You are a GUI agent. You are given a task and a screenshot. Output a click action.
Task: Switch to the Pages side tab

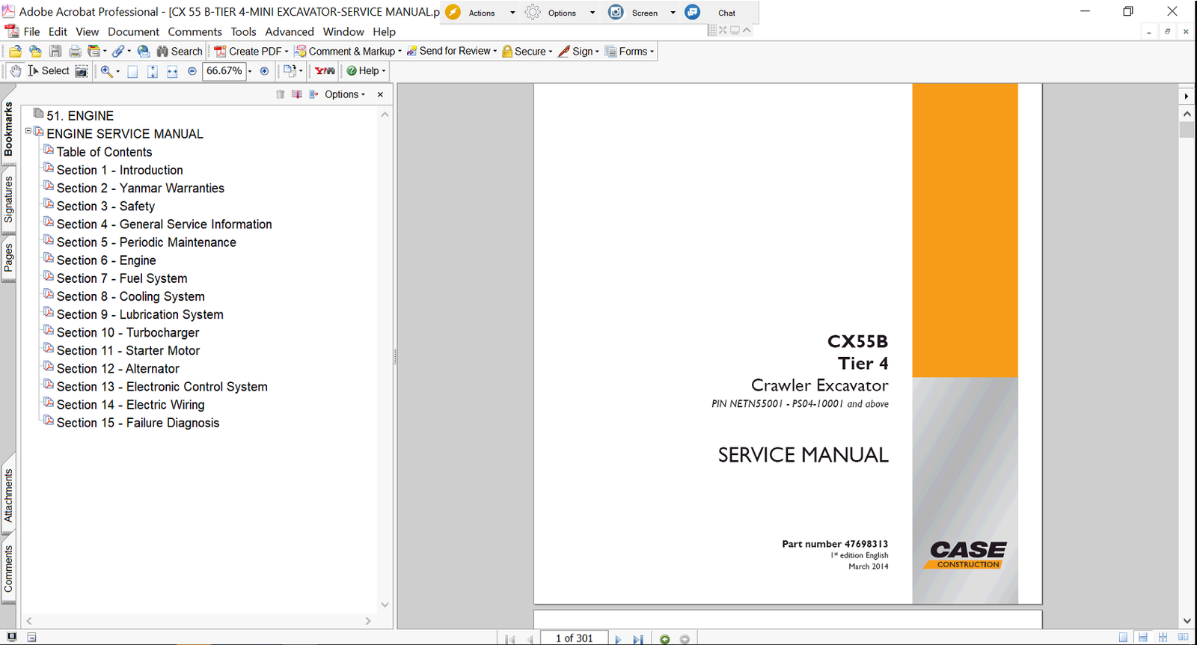tap(8, 258)
